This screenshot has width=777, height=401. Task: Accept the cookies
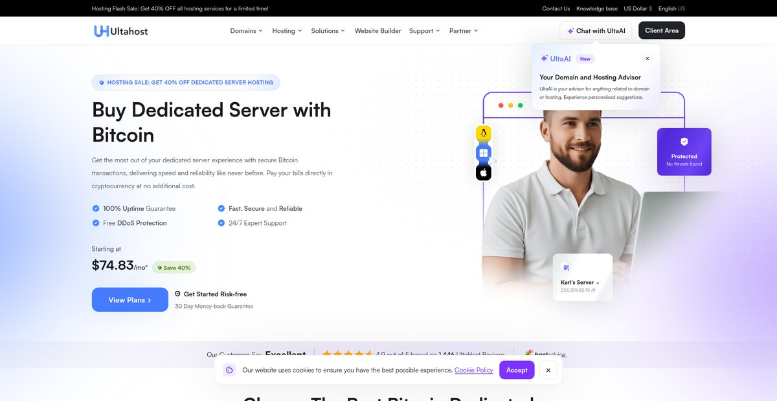click(517, 370)
